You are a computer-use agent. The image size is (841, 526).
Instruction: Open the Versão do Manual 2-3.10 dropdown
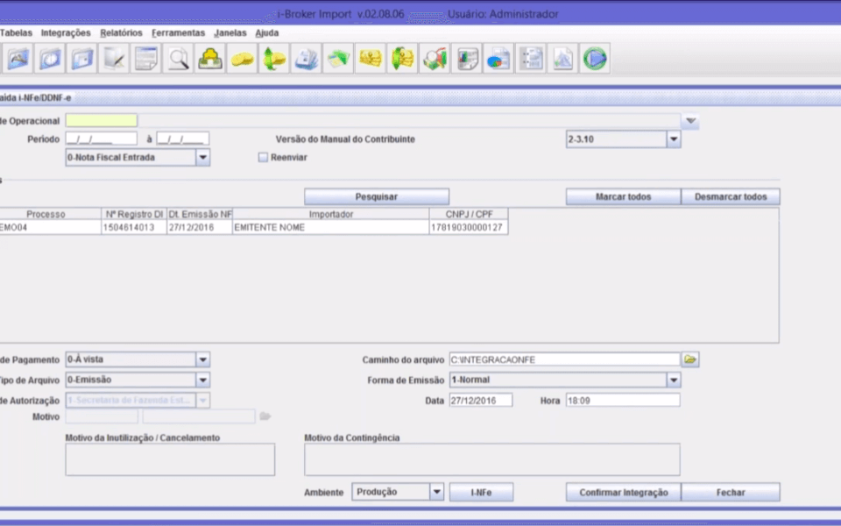674,139
